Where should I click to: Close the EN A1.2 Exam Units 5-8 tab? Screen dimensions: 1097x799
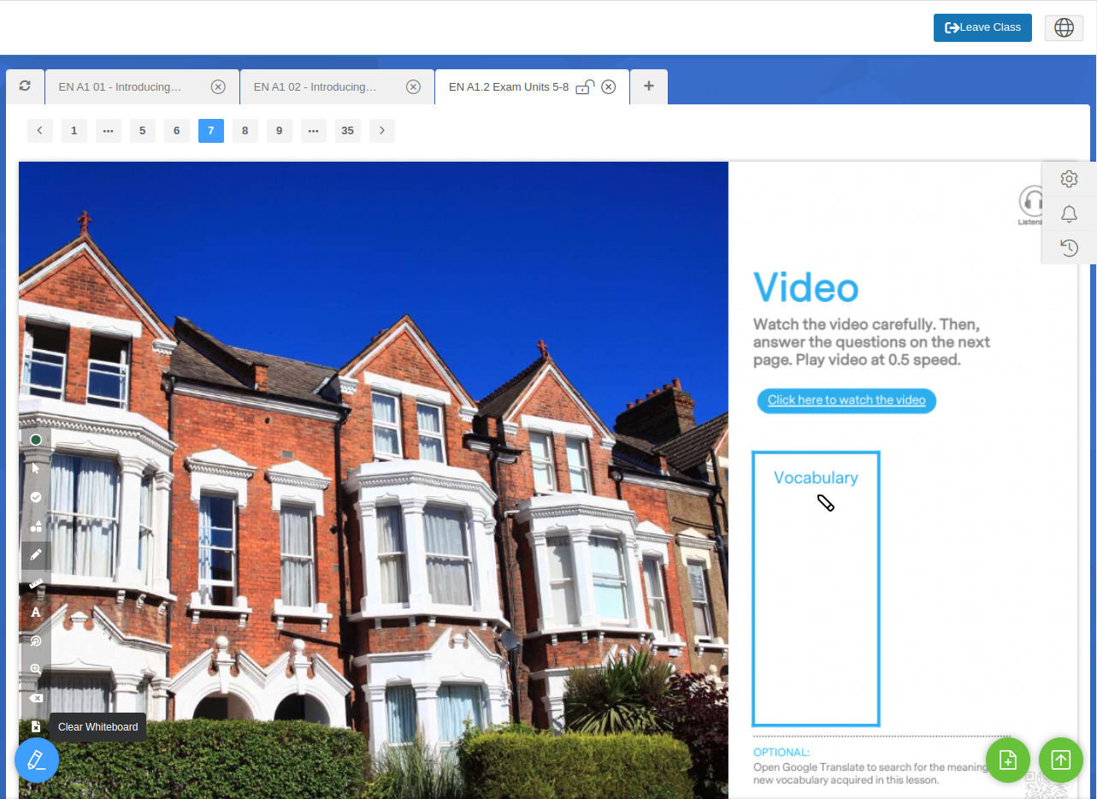tap(609, 86)
